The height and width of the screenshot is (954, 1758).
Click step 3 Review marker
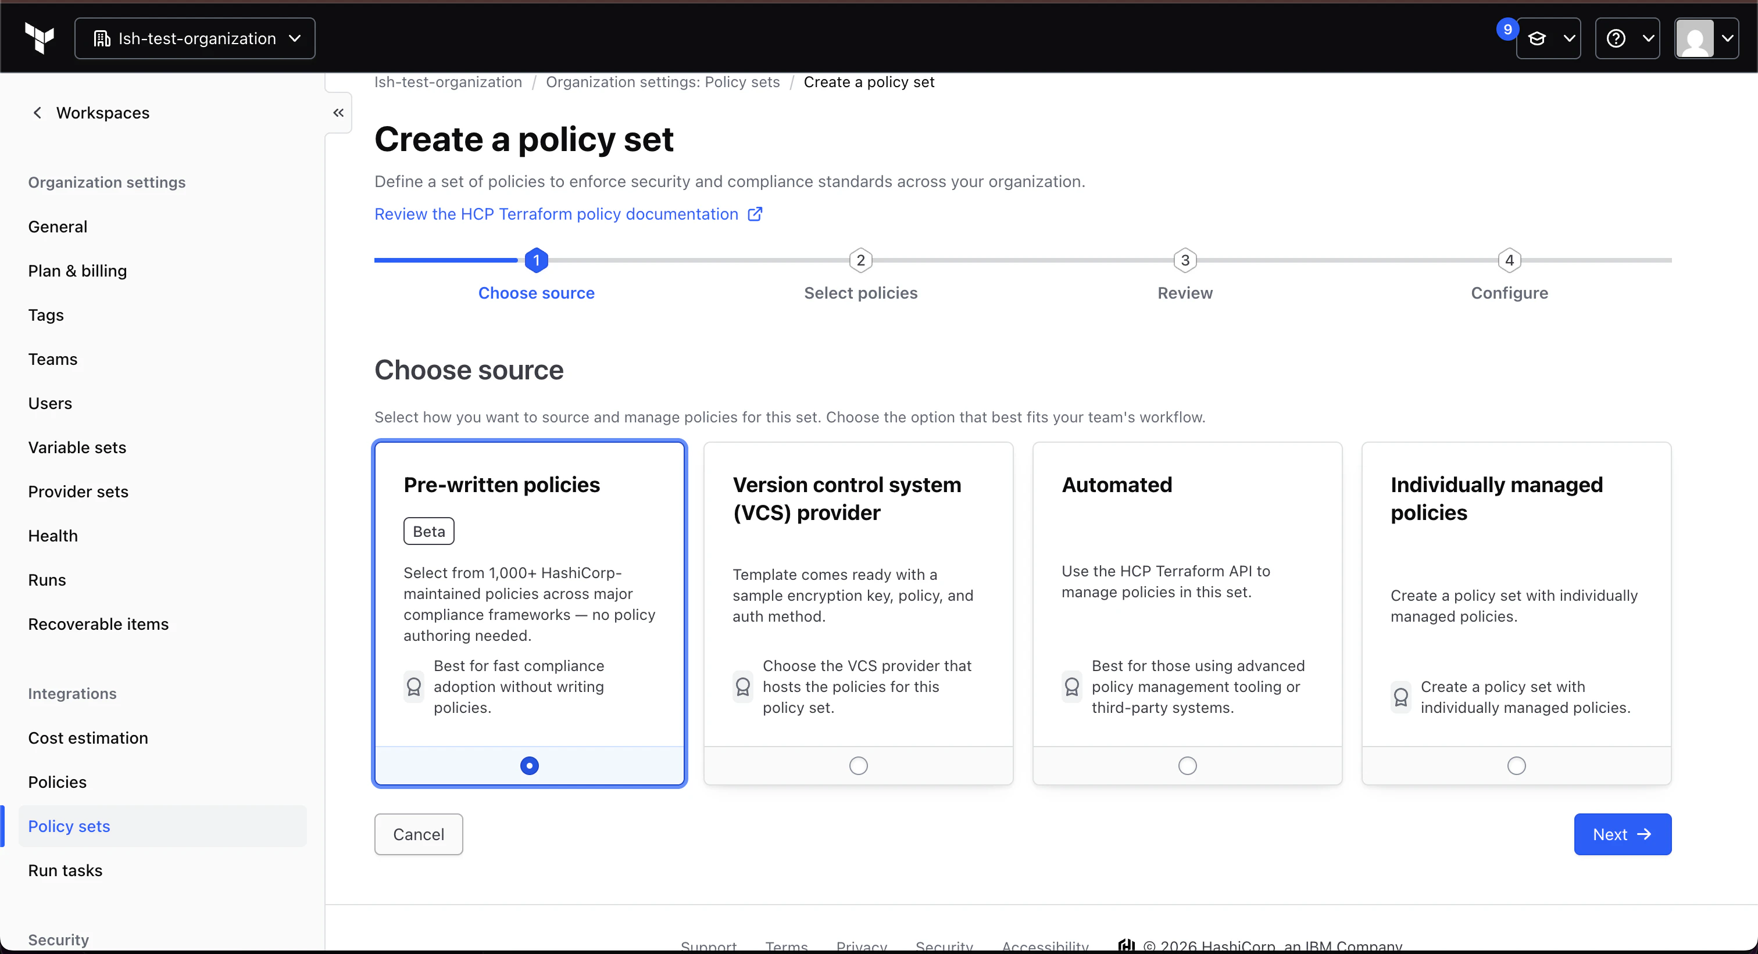coord(1185,260)
